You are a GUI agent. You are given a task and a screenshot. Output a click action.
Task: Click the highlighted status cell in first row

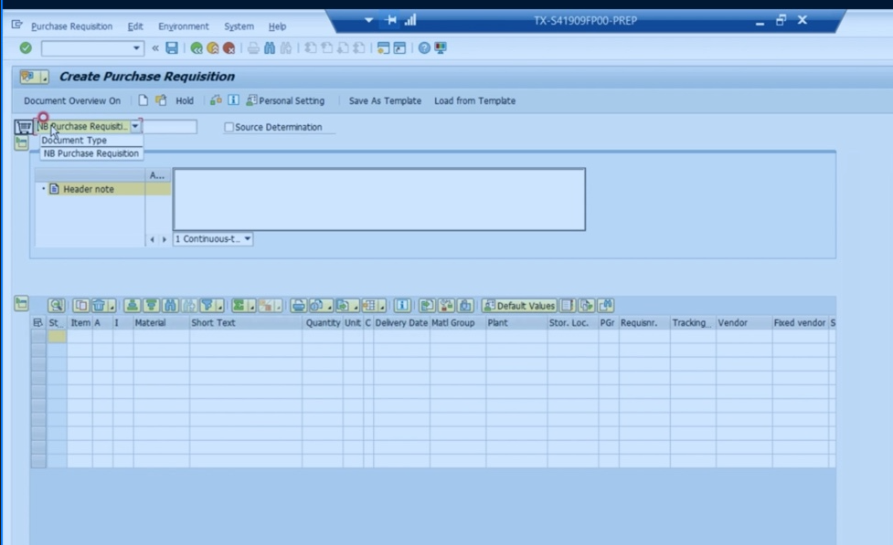[x=57, y=336]
